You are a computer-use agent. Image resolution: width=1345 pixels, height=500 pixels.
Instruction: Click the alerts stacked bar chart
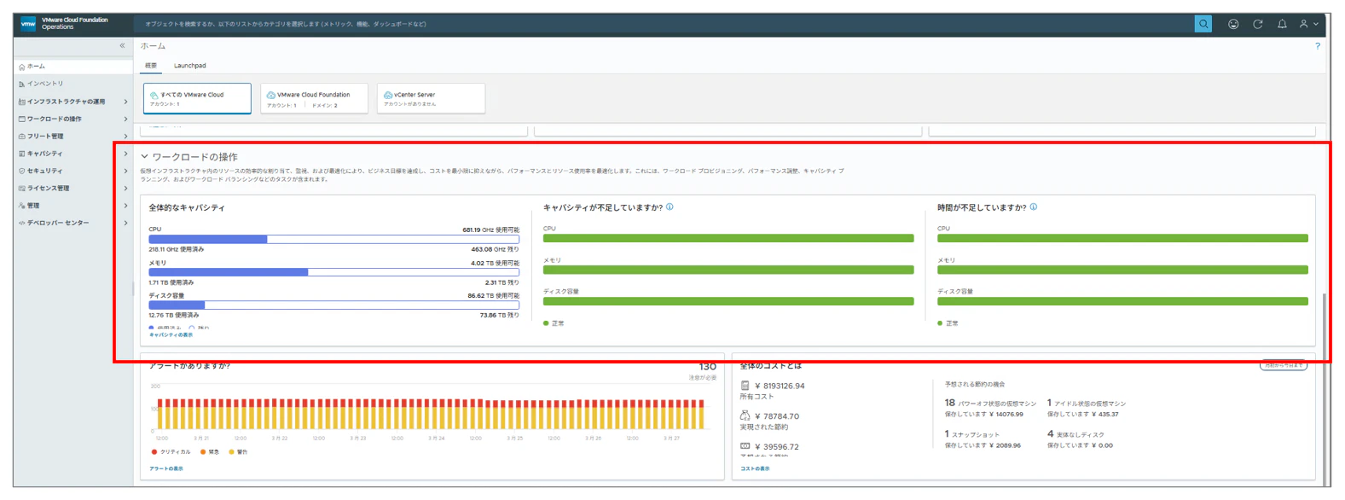pyautogui.click(x=432, y=414)
